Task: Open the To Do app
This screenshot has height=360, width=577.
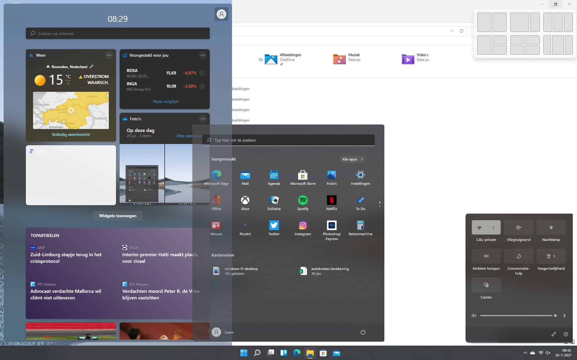Action: click(361, 203)
